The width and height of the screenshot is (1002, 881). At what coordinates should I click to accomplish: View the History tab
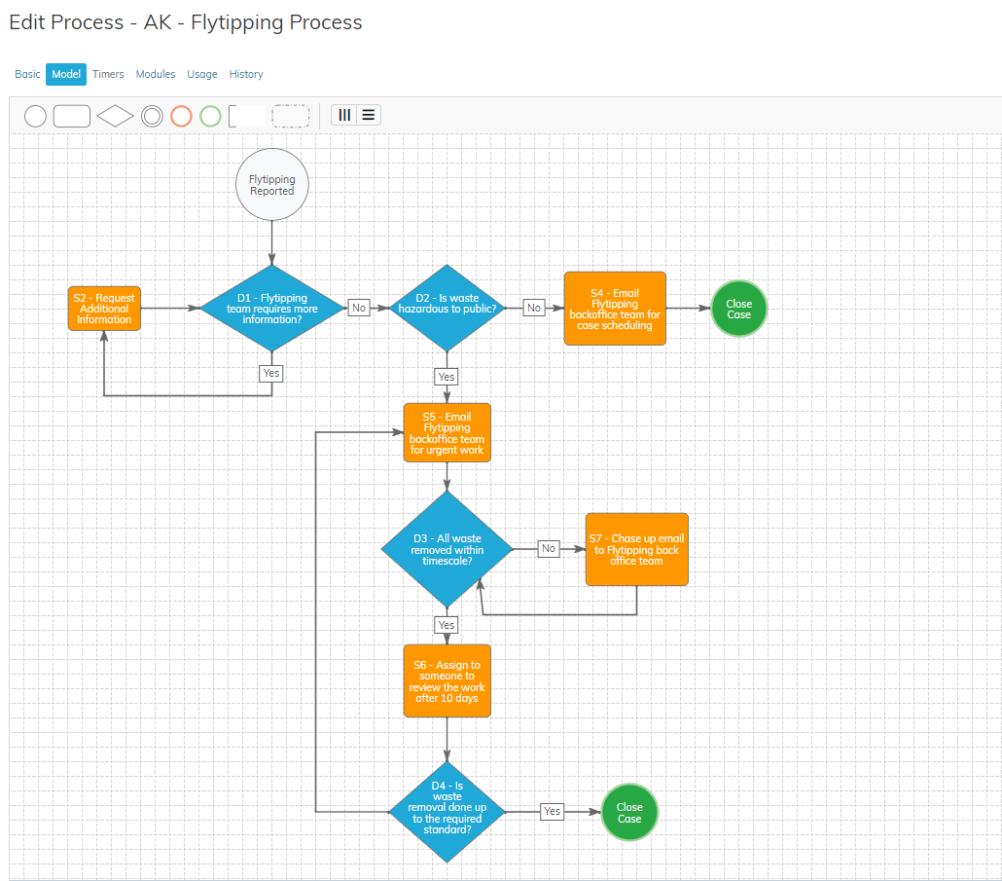click(246, 74)
